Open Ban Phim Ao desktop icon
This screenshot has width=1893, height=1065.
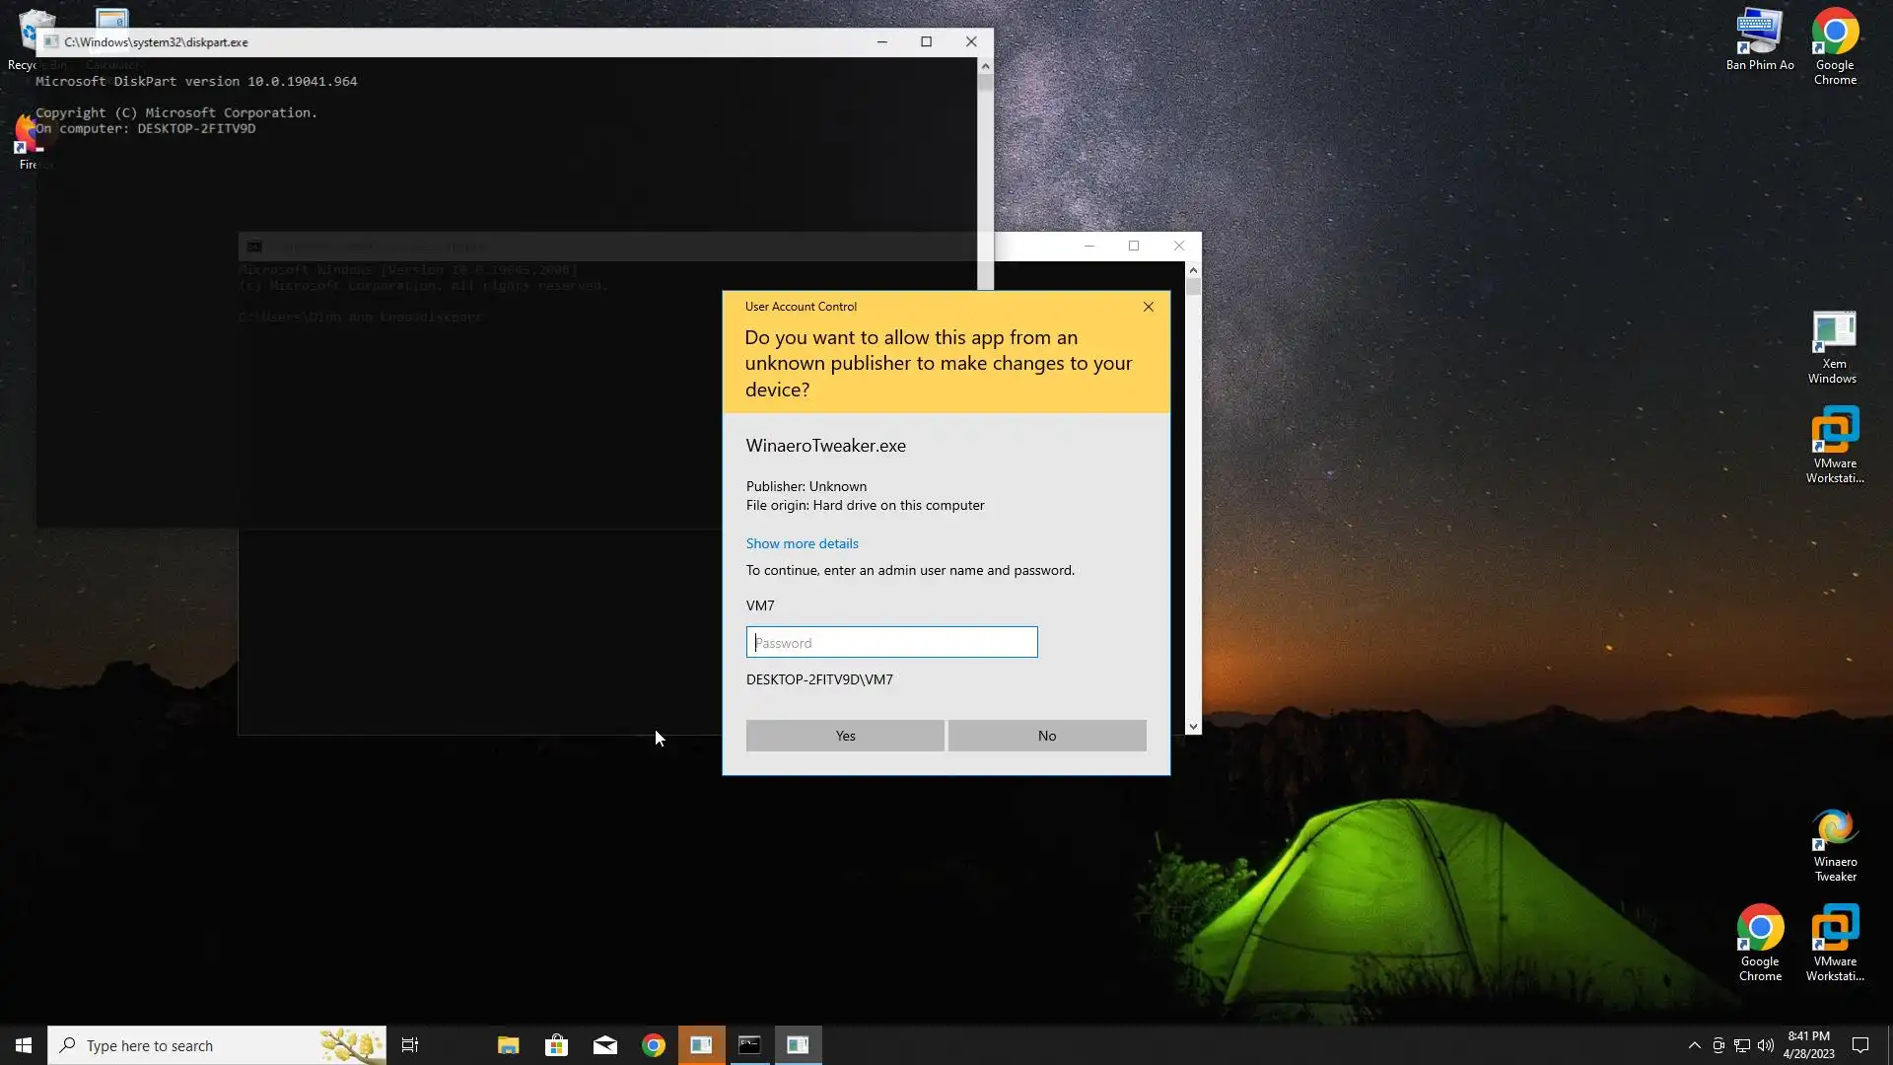[x=1759, y=39]
